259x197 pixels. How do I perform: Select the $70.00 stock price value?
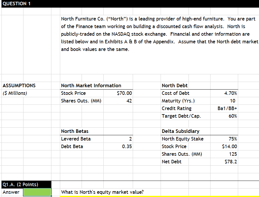[x=125, y=93]
